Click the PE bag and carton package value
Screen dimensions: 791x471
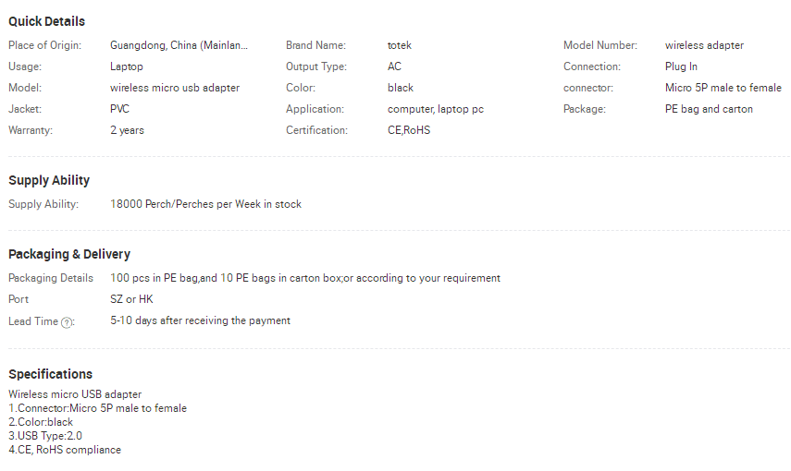pos(709,109)
